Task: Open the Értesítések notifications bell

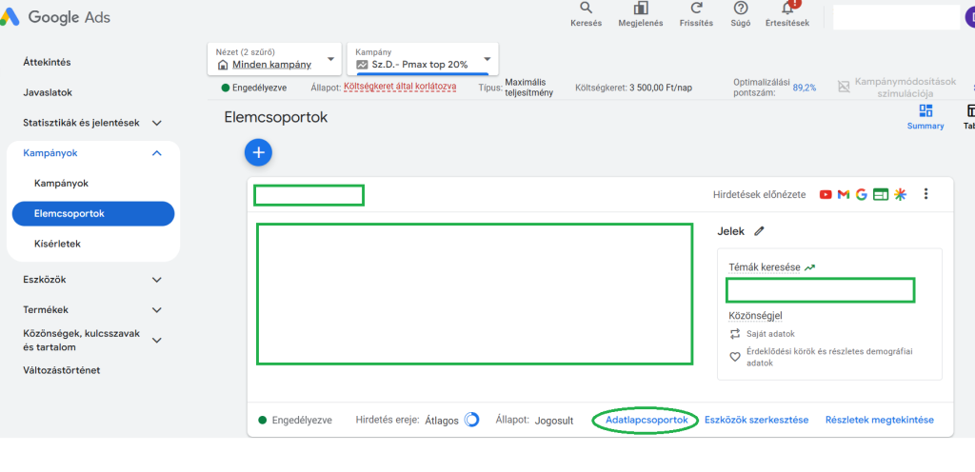Action: tap(786, 9)
